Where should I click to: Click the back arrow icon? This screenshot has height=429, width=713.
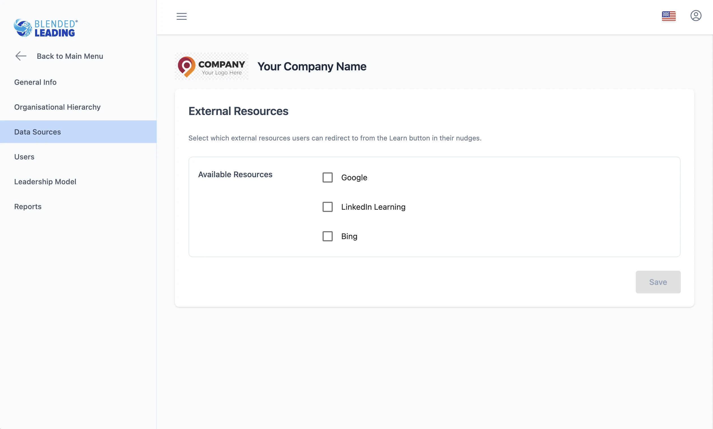[x=21, y=56]
